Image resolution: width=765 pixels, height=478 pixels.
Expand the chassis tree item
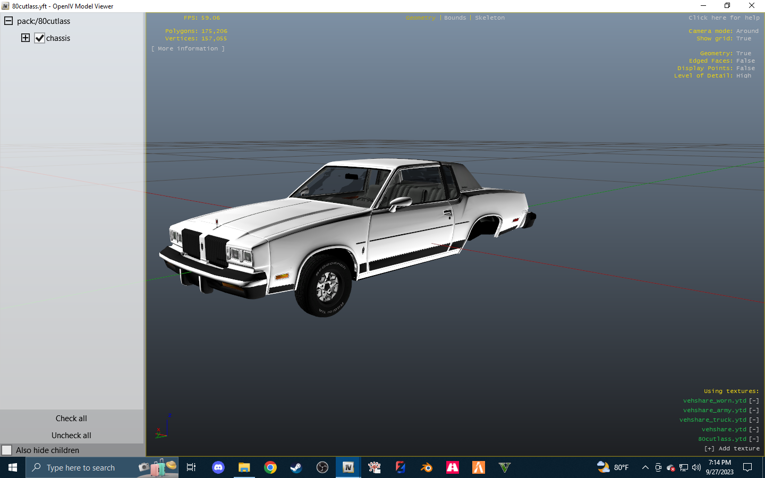pos(25,38)
